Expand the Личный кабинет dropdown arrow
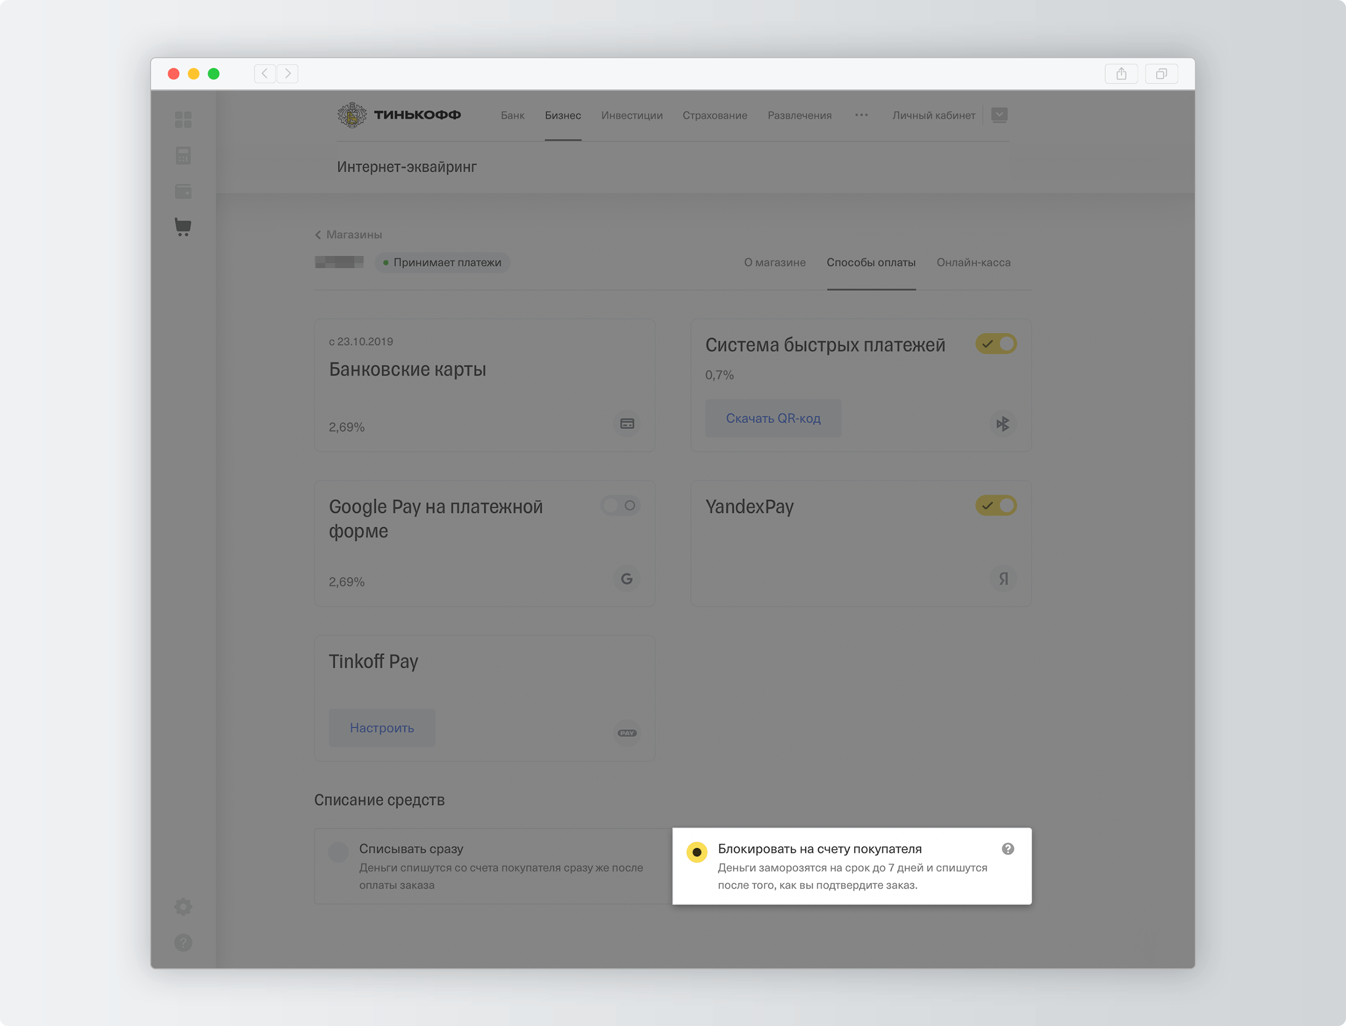The height and width of the screenshot is (1026, 1346). 1000,115
